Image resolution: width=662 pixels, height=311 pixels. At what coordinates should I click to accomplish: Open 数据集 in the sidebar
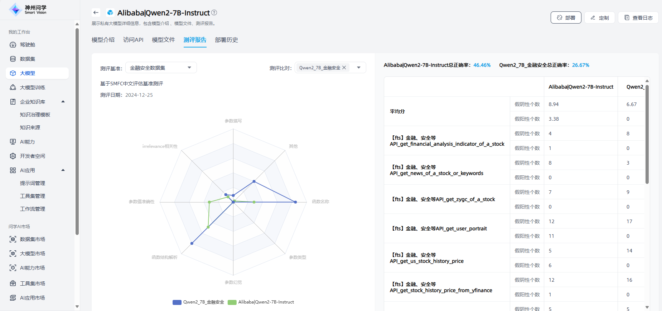(28, 59)
